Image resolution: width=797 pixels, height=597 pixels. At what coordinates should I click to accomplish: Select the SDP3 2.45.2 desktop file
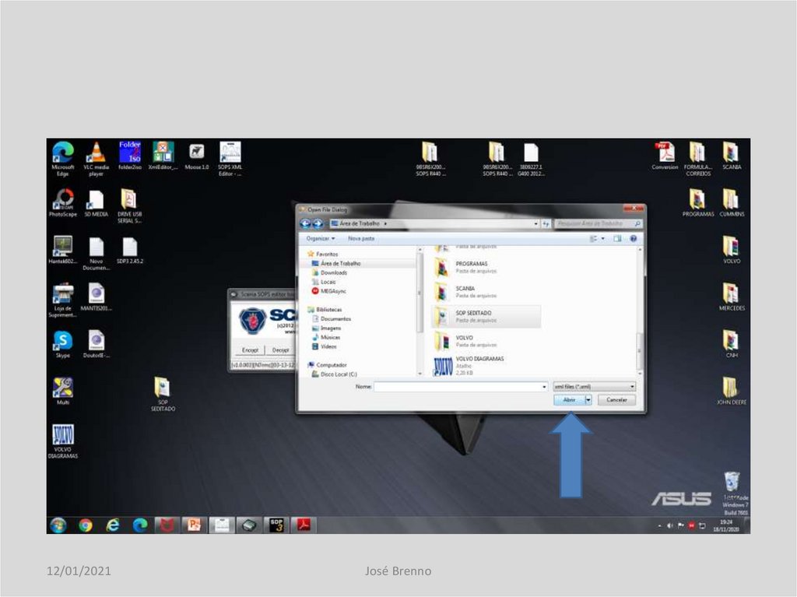[x=130, y=250]
